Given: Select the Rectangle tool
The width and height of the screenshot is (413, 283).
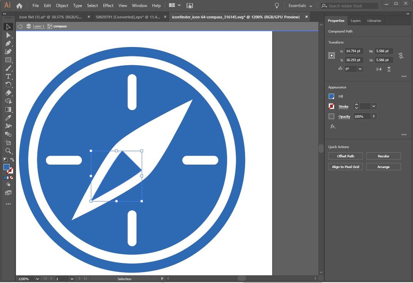Looking at the screenshot, I should 8,60.
